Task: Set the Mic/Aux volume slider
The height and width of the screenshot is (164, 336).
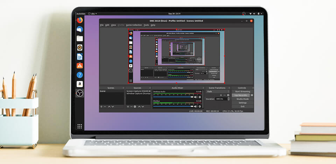Action: pyautogui.click(x=173, y=106)
